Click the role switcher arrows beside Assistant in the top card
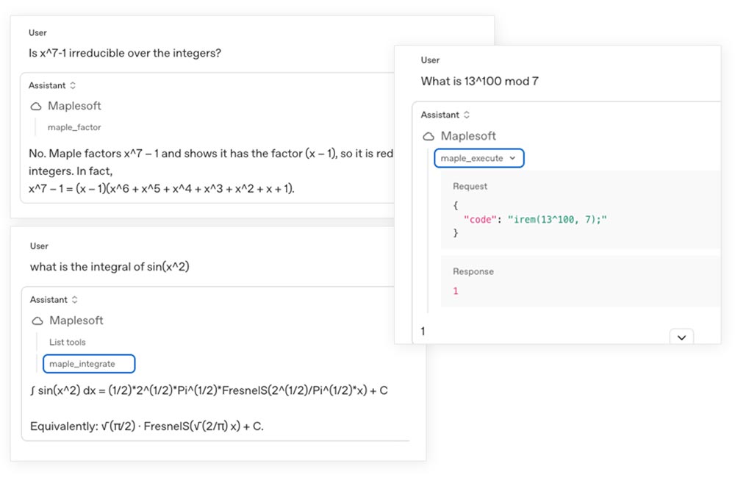 [x=72, y=85]
